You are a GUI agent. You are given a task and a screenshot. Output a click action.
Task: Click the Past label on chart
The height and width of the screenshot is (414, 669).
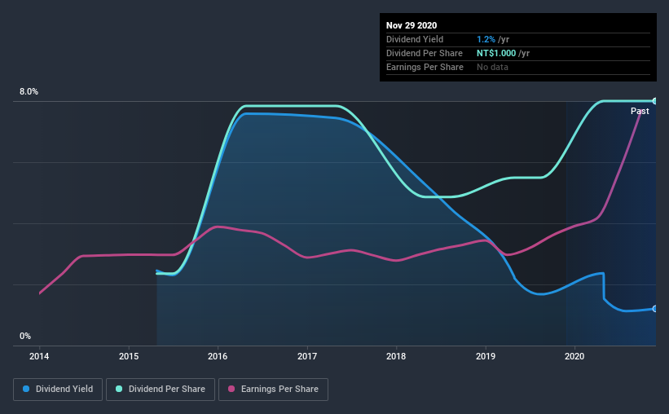[640, 111]
